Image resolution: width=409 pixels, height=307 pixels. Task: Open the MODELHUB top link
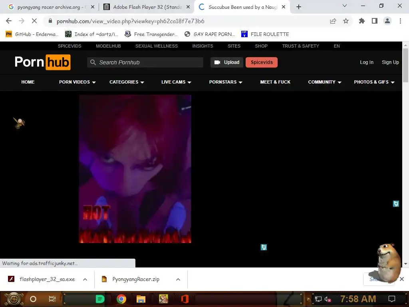point(108,46)
